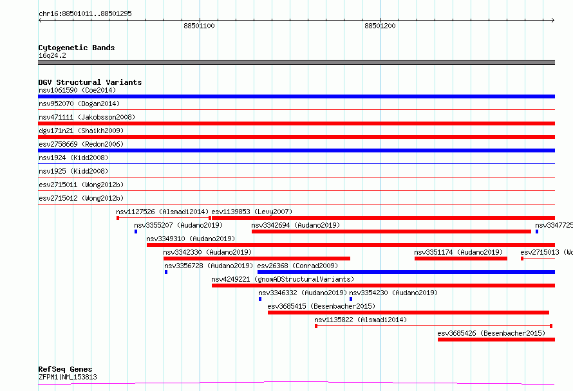The width and height of the screenshot is (573, 391).
Task: Click nsv3356728 (Audano2019) label
Action: 209,266
